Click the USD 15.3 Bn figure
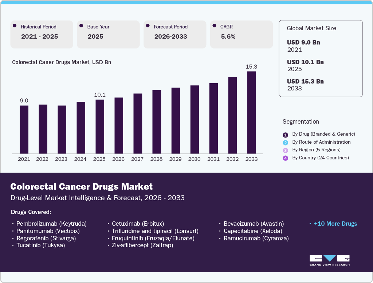The height and width of the screenshot is (283, 373). (306, 81)
